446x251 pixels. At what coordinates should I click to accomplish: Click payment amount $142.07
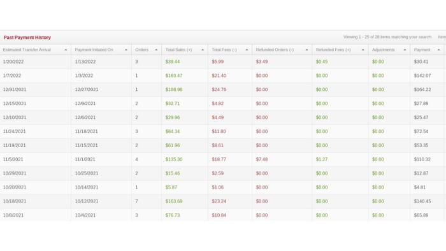click(x=422, y=76)
